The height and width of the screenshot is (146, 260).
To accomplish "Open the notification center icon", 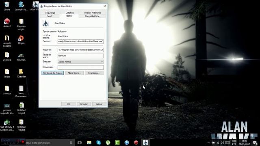I will point(255,142).
